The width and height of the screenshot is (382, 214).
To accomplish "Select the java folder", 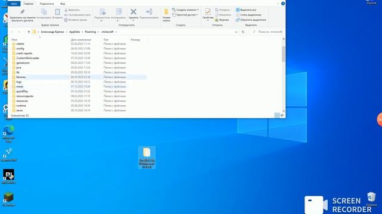I will (19, 67).
